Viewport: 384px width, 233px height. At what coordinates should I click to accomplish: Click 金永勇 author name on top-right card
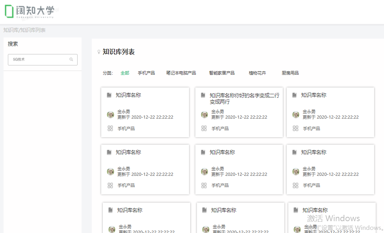[309, 112]
